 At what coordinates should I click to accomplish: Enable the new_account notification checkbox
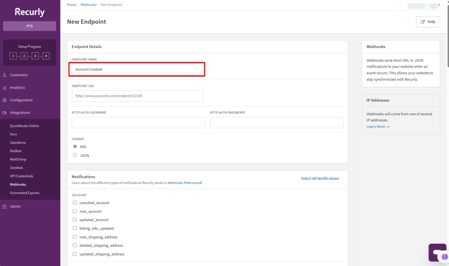[75, 211]
